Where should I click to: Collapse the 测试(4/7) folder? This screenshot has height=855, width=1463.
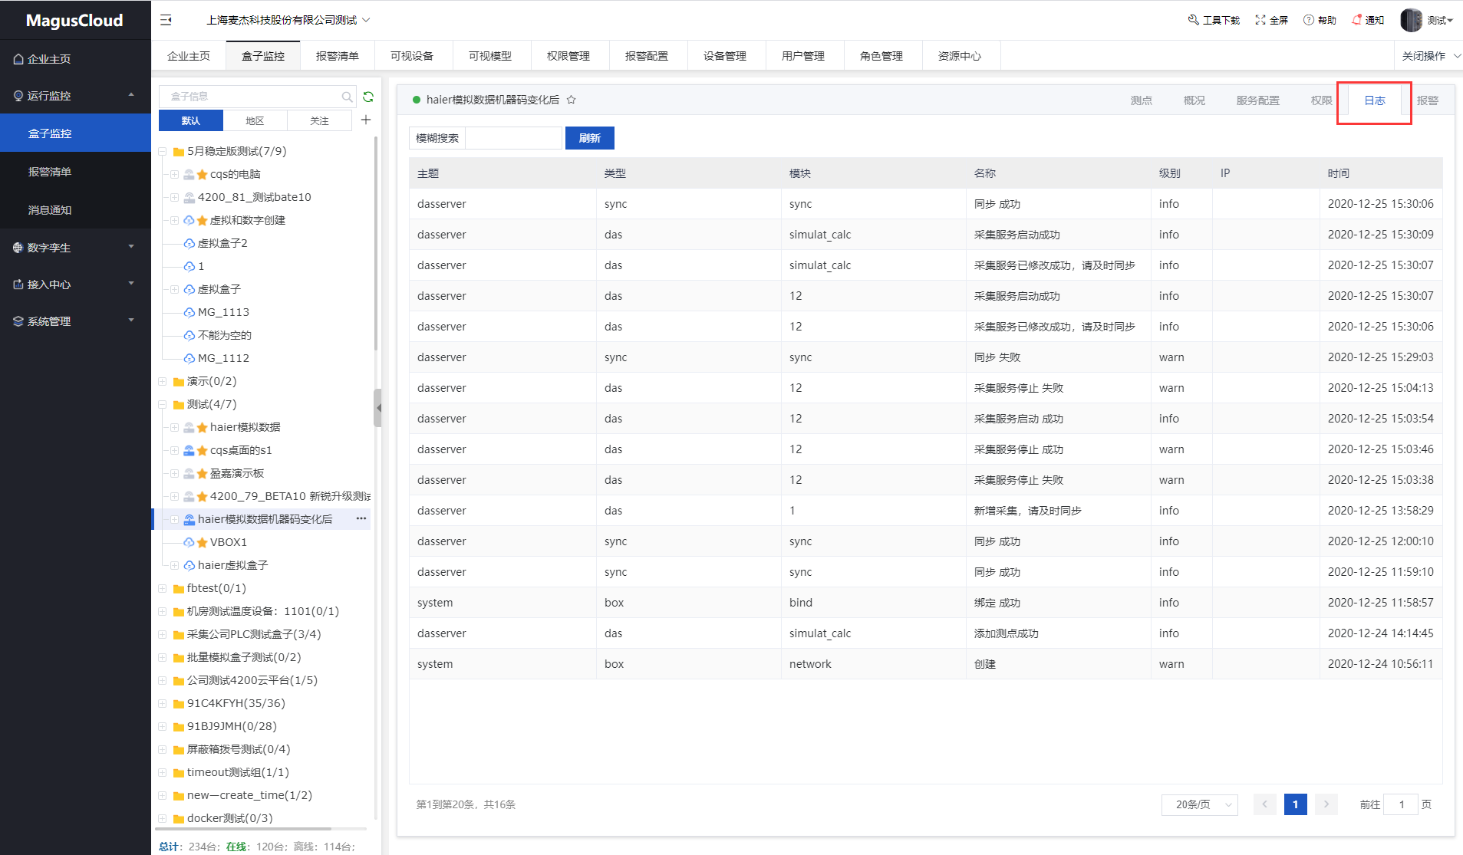[163, 404]
